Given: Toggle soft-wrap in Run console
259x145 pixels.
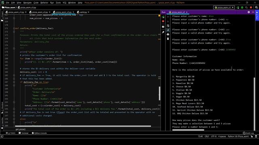Looking at the screenshot, I should point(168,26).
